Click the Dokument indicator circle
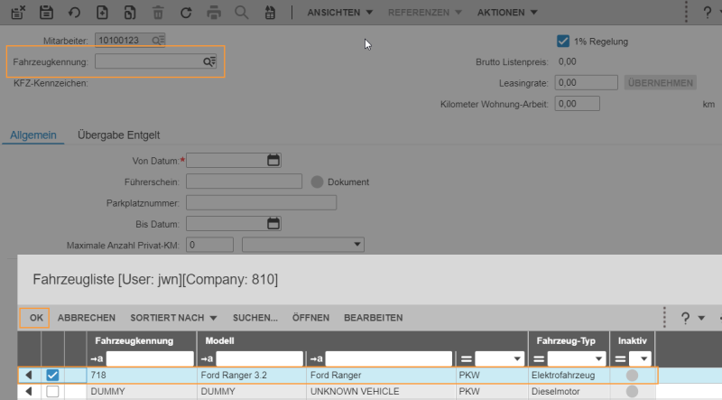Image resolution: width=722 pixels, height=400 pixels. tap(318, 182)
